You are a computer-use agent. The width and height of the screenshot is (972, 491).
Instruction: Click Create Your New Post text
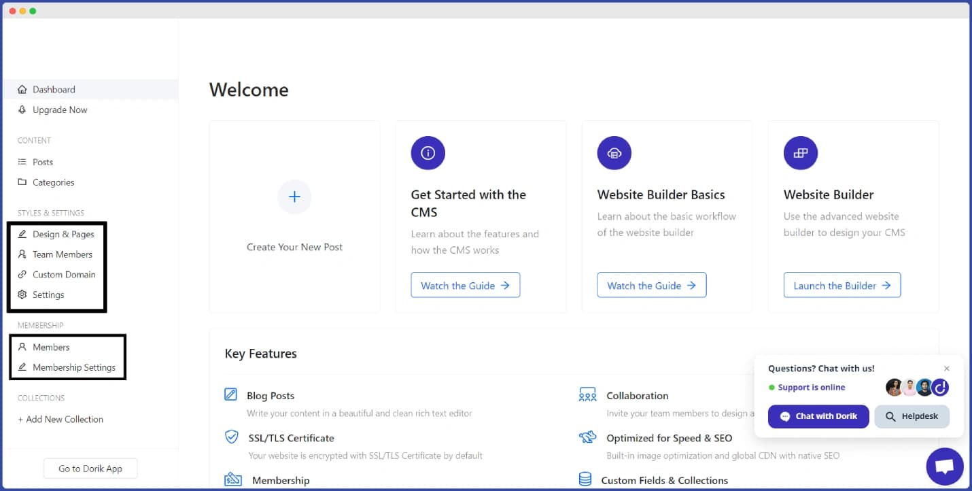click(294, 248)
